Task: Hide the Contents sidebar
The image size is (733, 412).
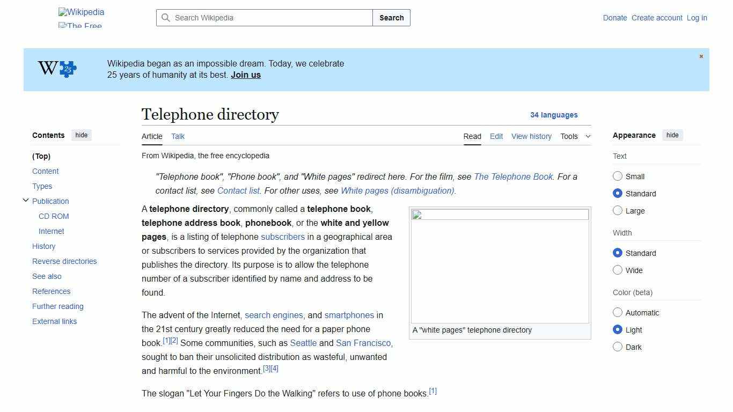Action: (x=81, y=135)
